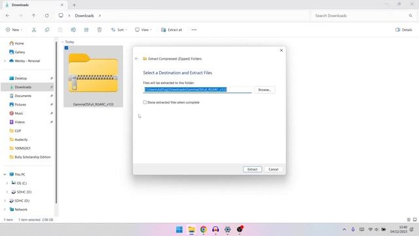Show hidden system tray icons
The height and width of the screenshot is (236, 419).
click(x=344, y=229)
